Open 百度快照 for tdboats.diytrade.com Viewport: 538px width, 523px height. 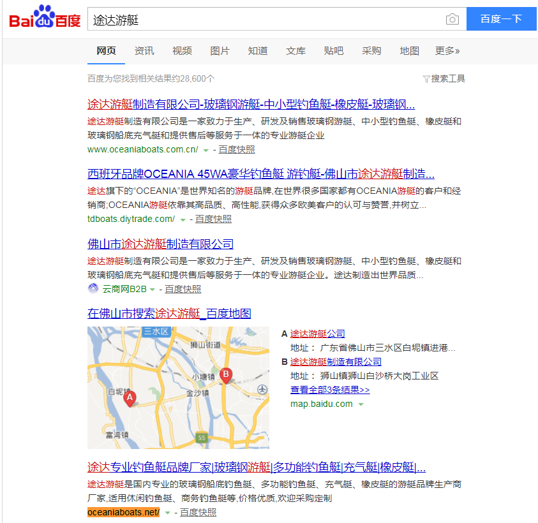pos(213,219)
